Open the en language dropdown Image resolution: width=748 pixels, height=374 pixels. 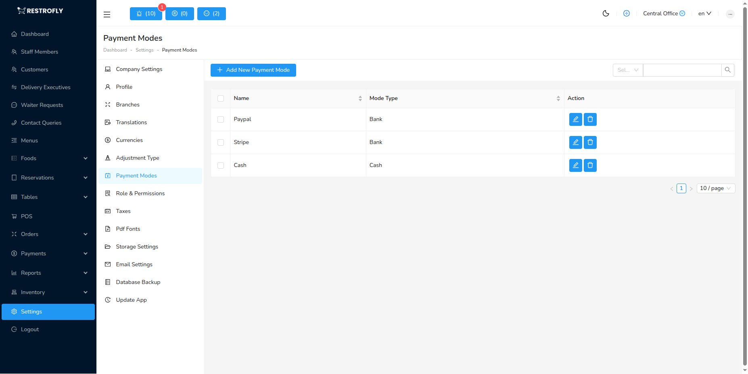pos(704,13)
